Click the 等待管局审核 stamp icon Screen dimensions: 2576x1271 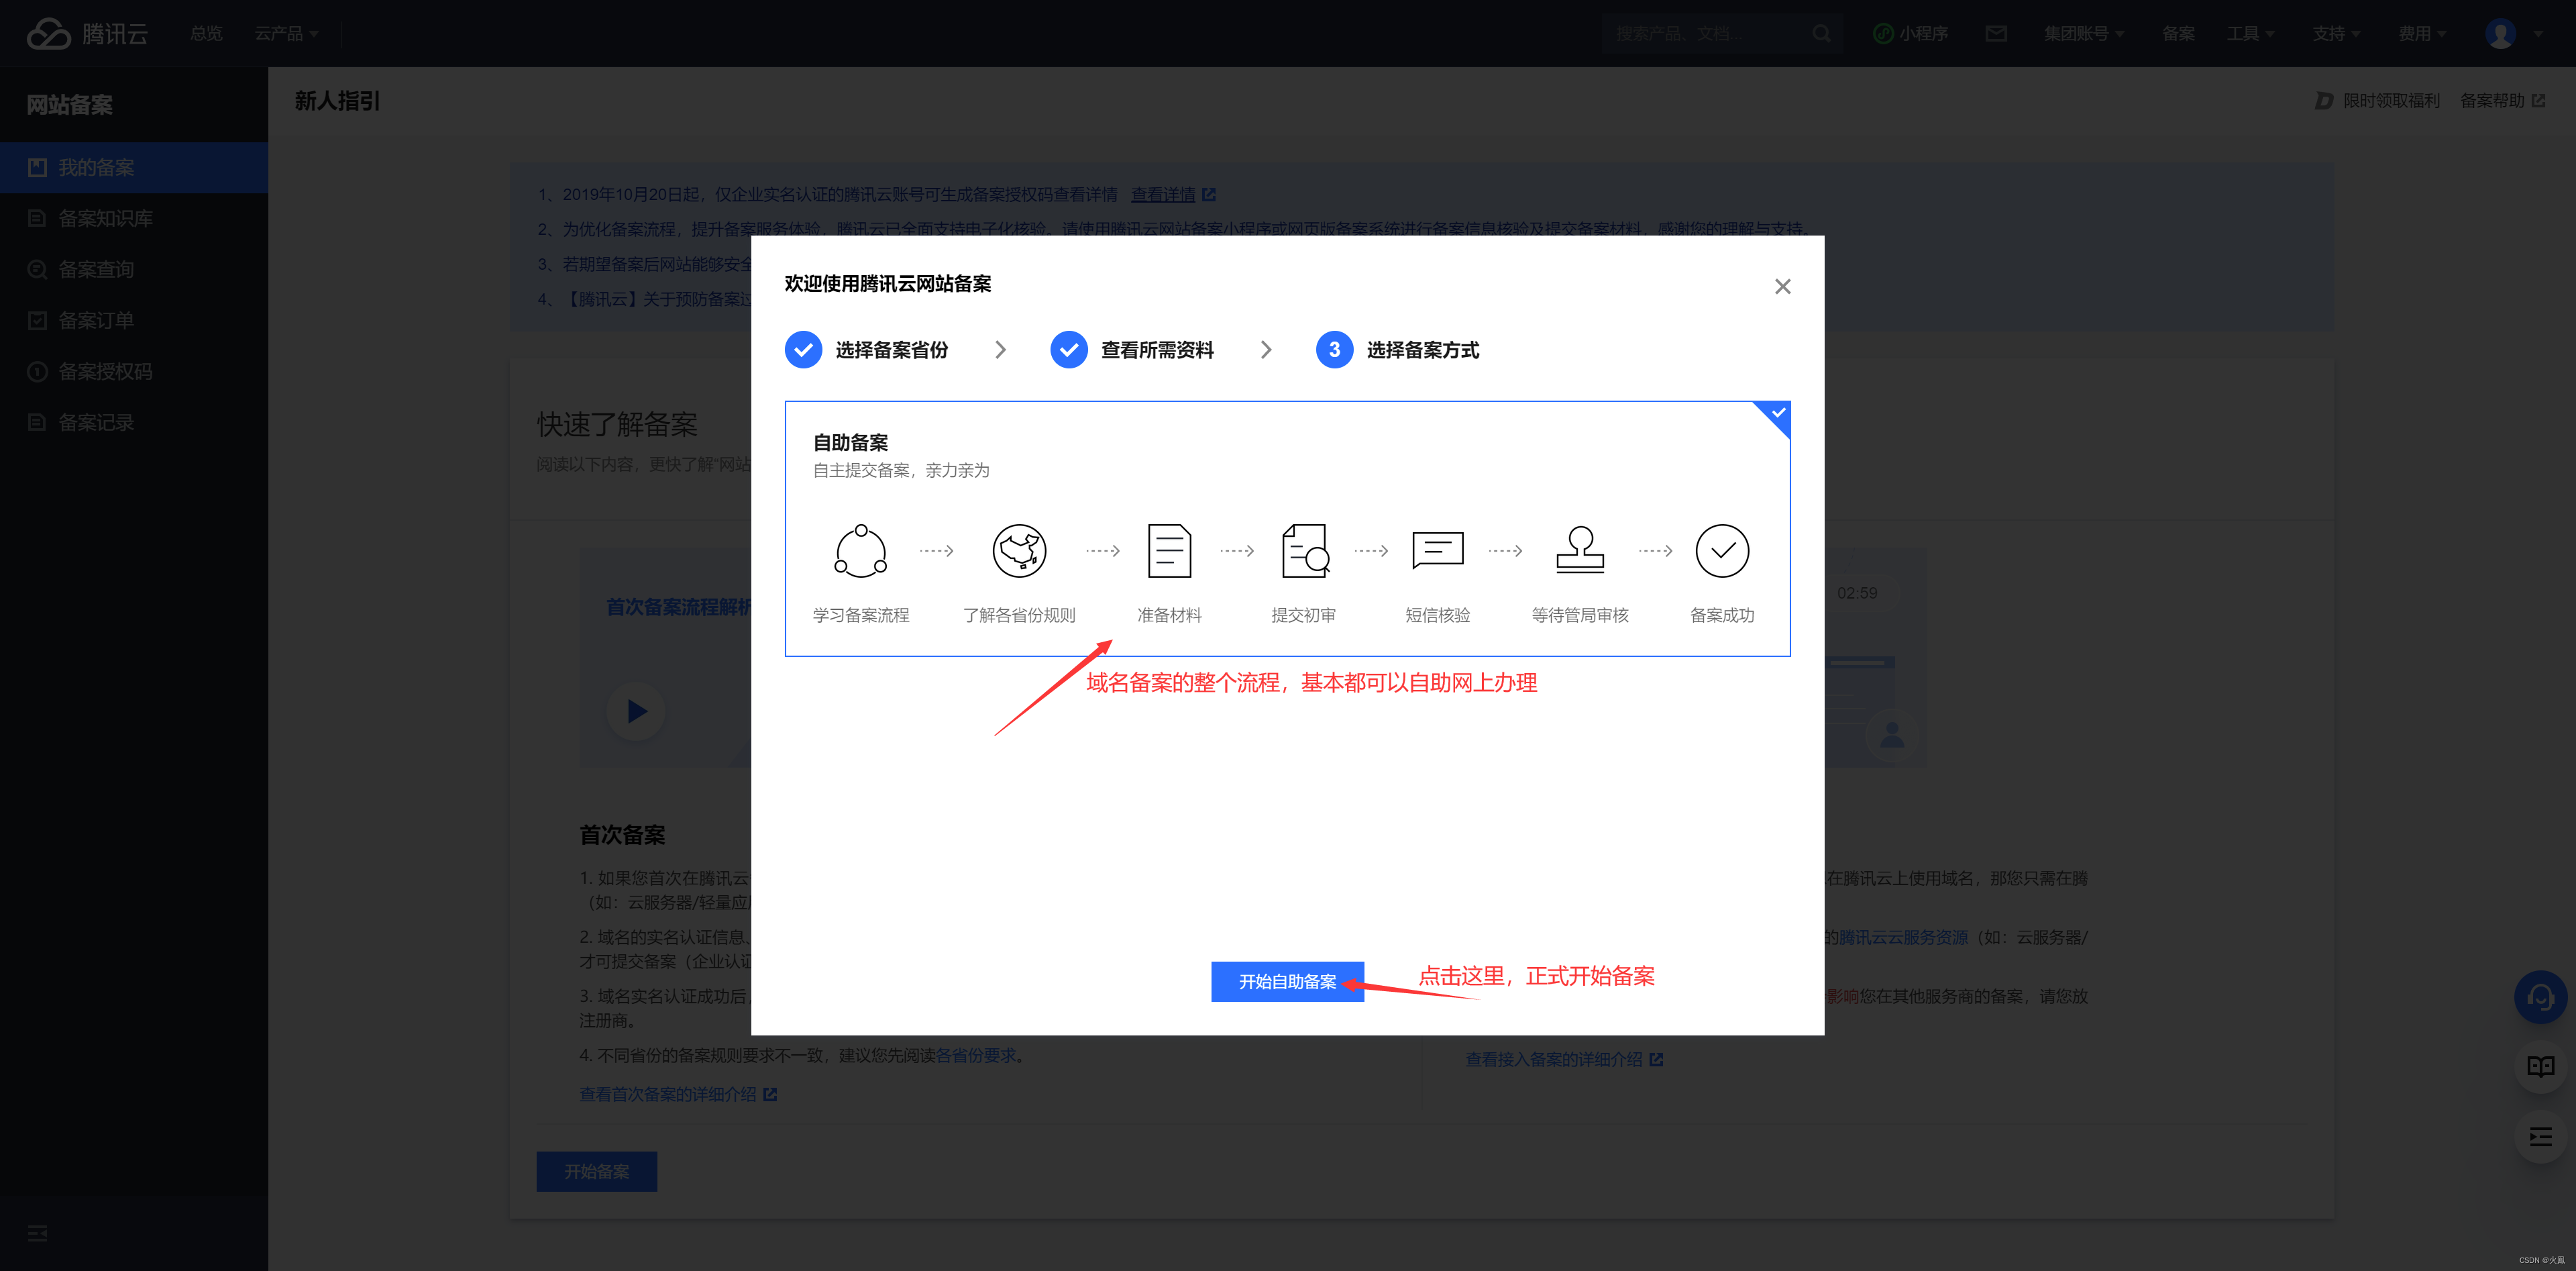pos(1580,550)
